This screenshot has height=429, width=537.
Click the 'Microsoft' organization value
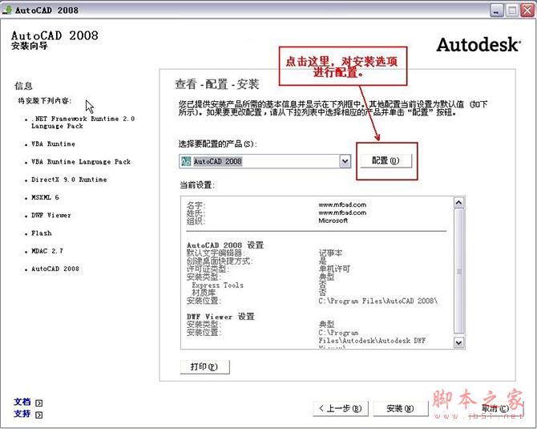(x=333, y=221)
